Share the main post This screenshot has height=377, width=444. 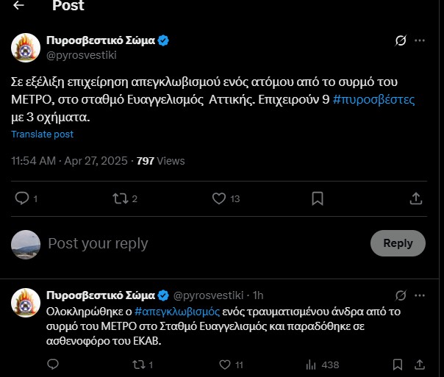click(415, 198)
